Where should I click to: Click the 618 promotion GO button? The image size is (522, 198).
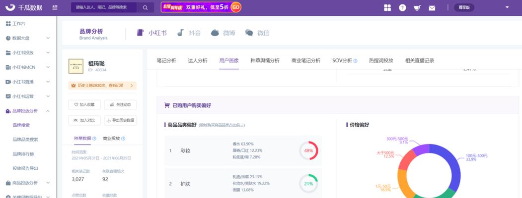236,7
